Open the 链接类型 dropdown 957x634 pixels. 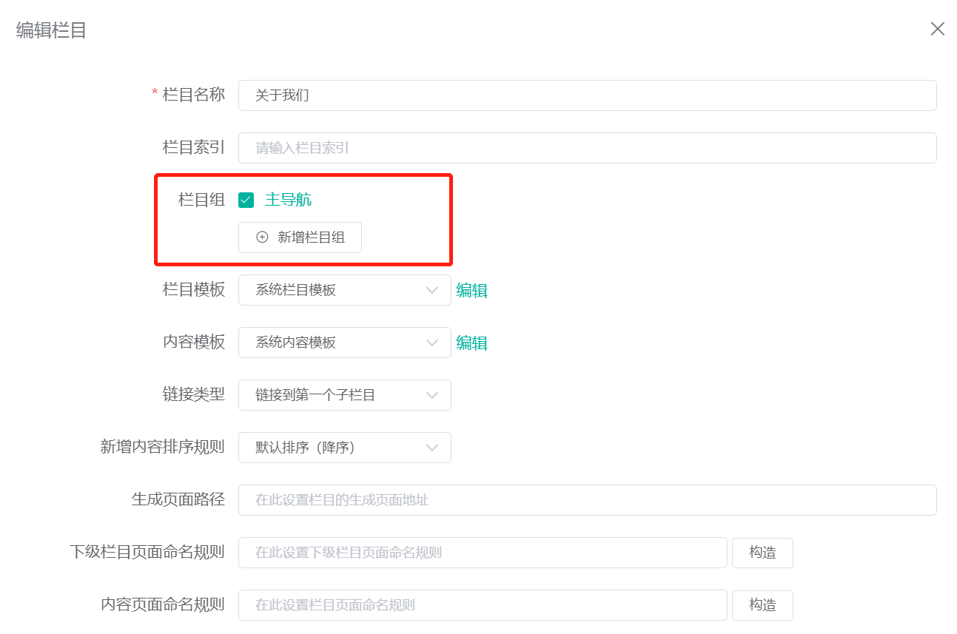click(344, 395)
